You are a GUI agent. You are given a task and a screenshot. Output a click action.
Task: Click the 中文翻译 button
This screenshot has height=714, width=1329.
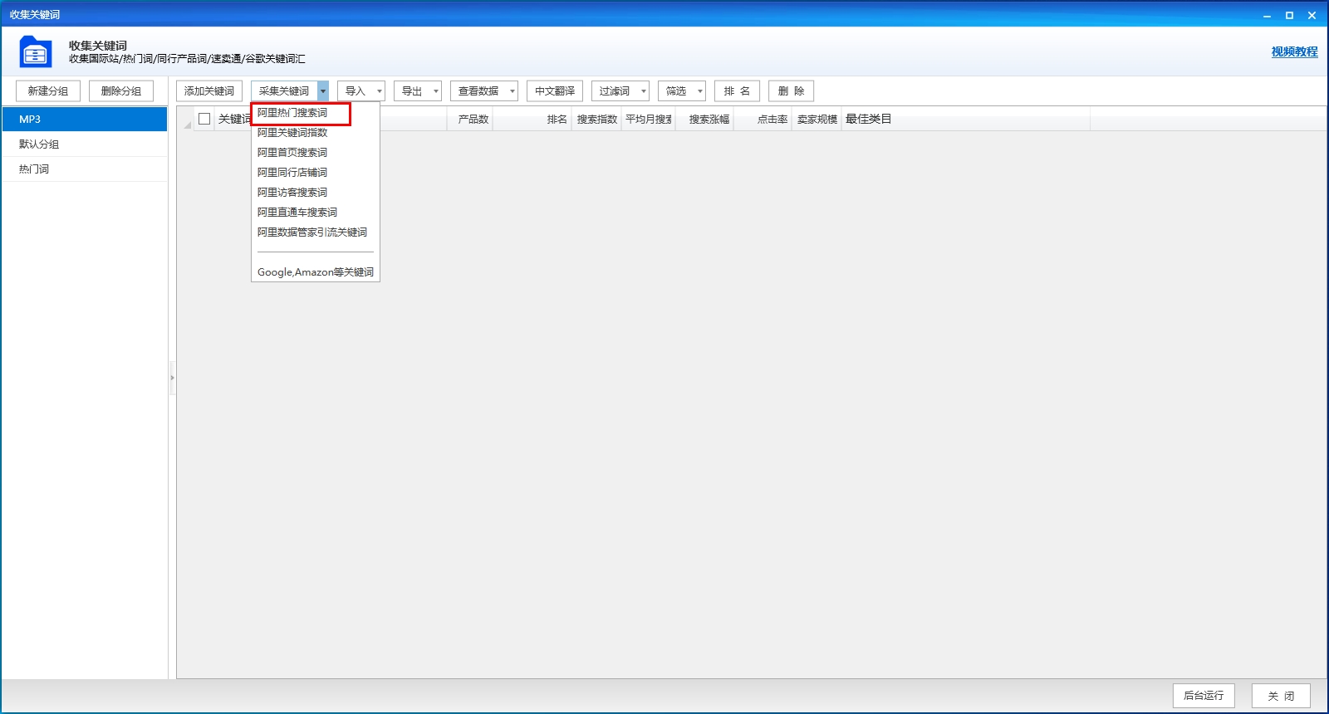(555, 91)
